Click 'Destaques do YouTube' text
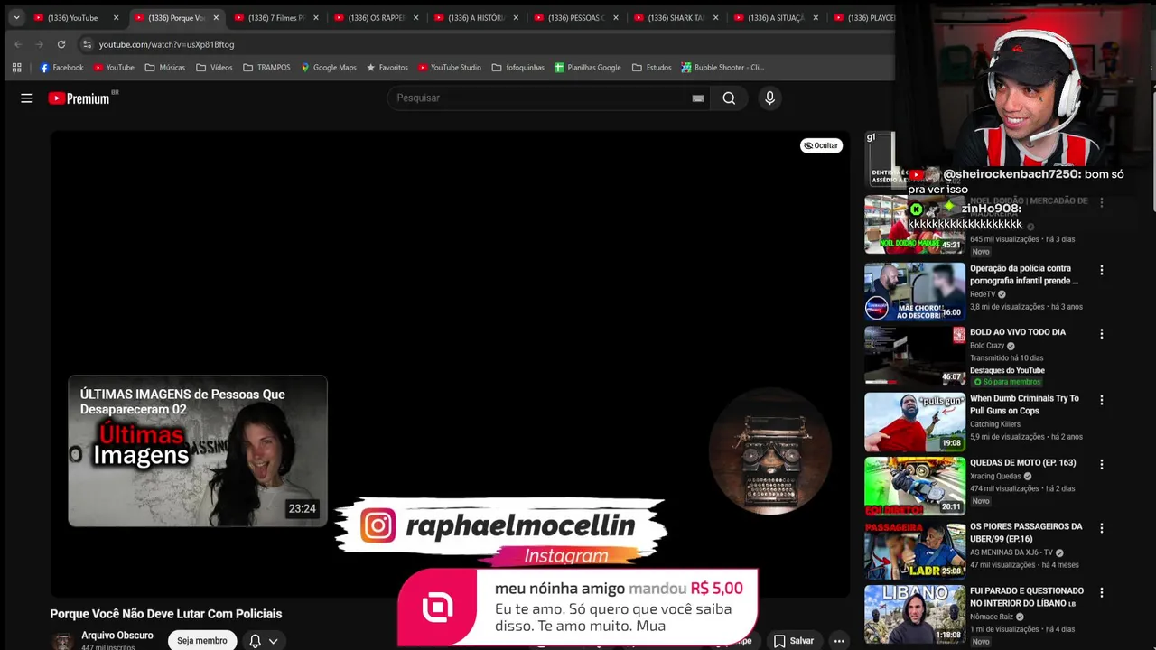 tap(1007, 370)
